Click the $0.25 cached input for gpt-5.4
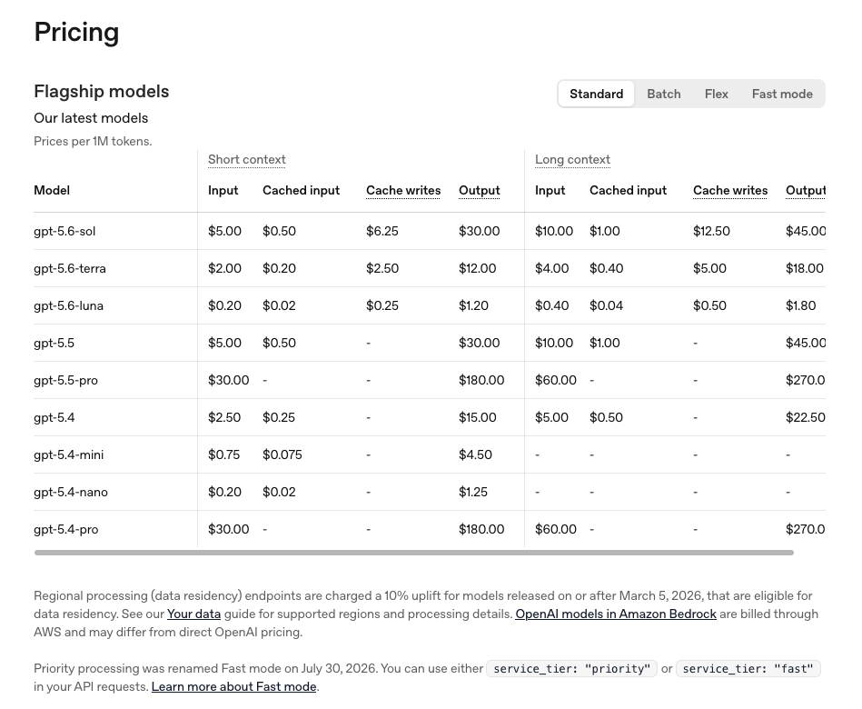The width and height of the screenshot is (862, 709). [279, 417]
